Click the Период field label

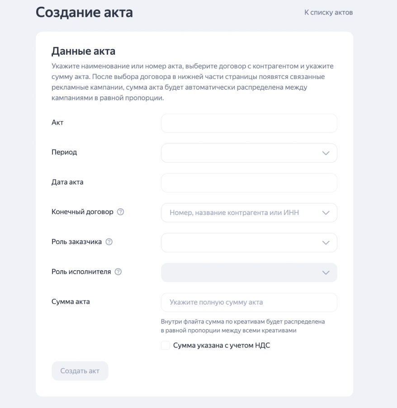pyautogui.click(x=64, y=152)
